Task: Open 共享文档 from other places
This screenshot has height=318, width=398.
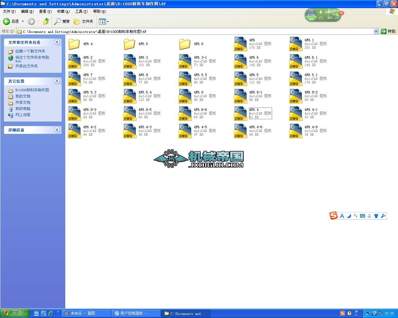Action: pyautogui.click(x=23, y=102)
